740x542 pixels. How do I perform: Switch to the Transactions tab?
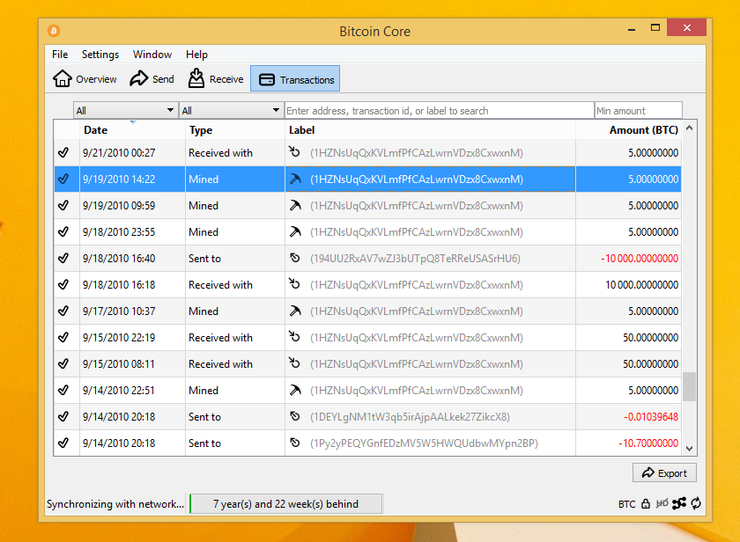click(x=295, y=78)
